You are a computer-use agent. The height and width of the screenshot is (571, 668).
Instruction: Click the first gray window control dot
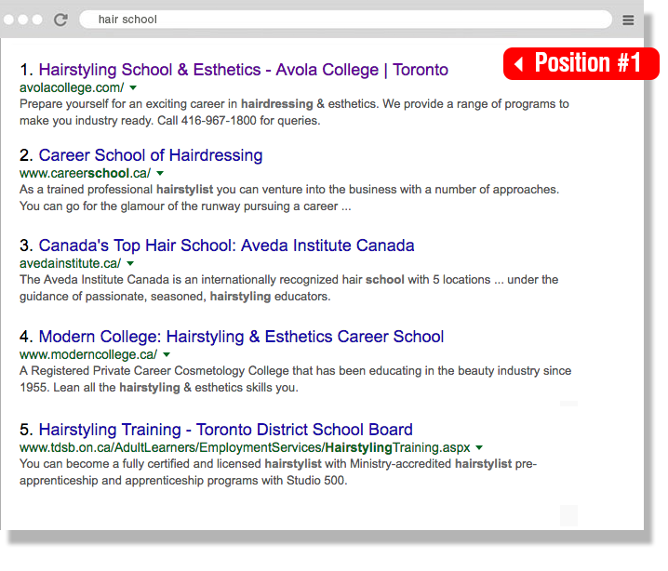coord(9,20)
